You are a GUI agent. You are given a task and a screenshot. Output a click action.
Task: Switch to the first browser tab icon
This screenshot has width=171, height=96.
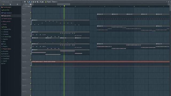(3, 4)
